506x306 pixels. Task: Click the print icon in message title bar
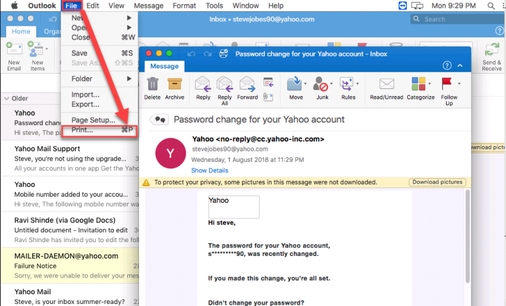(x=224, y=53)
